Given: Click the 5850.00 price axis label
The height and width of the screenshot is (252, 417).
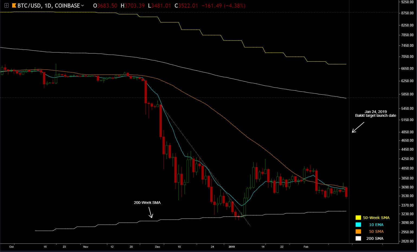Looking at the screenshot, I should pyautogui.click(x=407, y=94).
